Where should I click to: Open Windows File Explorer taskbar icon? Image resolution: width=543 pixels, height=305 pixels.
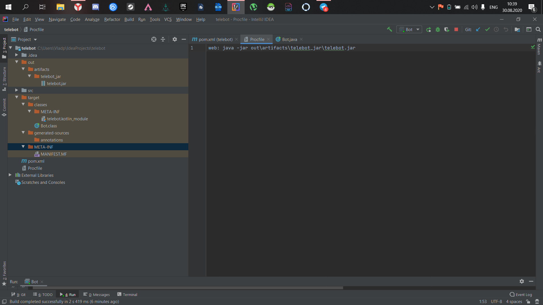(61, 7)
